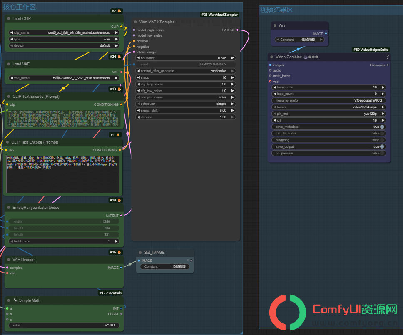
Task: Click the IMAGE output port on VAE Decode
Action: tap(121, 268)
